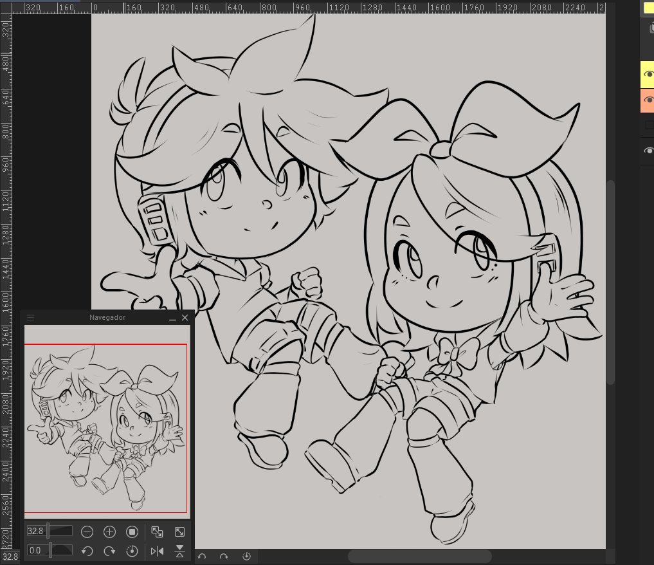This screenshot has width=654, height=565.
Task: Reset canvas rotation in Navegador panel
Action: point(132,551)
